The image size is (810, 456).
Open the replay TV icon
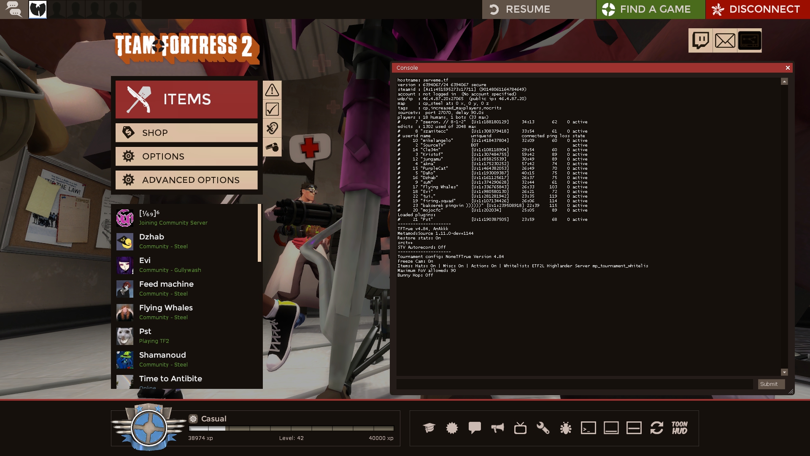pos(520,428)
